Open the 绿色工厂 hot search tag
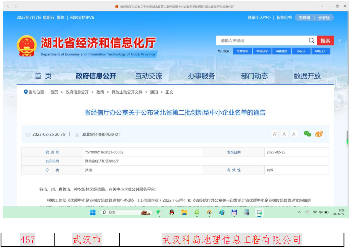351x252 pixels. click(x=321, y=51)
